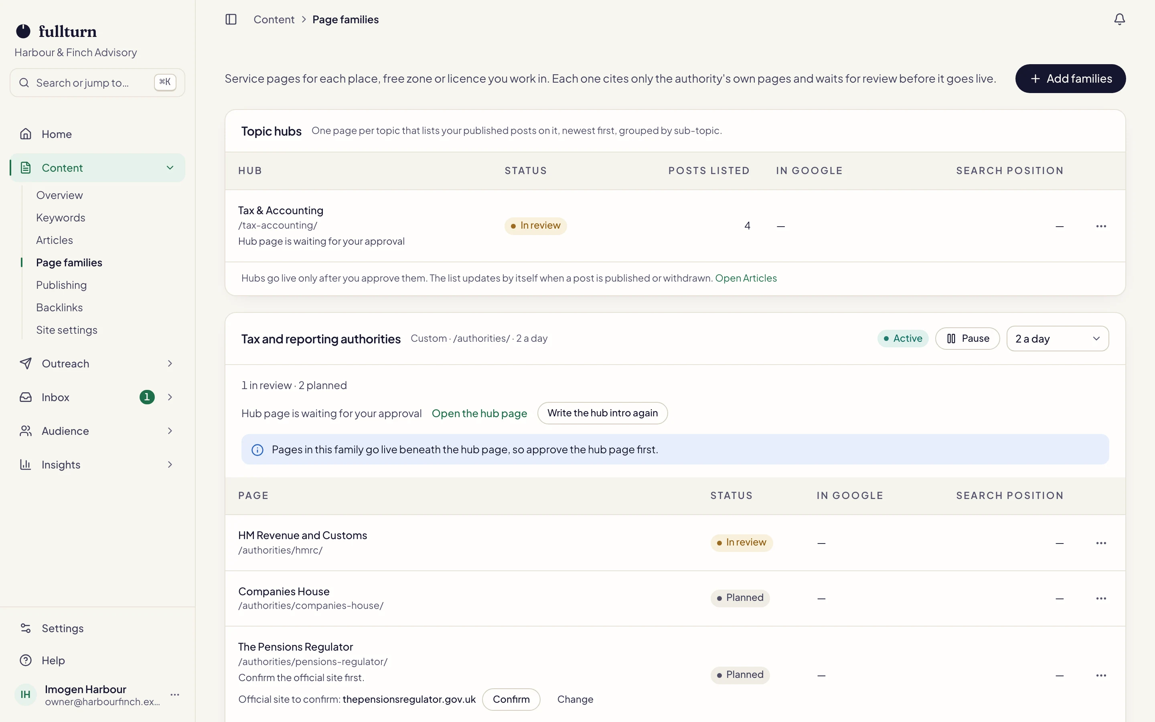Screen dimensions: 1155x722
Task: Open more options for Companies House row
Action: point(1101,598)
